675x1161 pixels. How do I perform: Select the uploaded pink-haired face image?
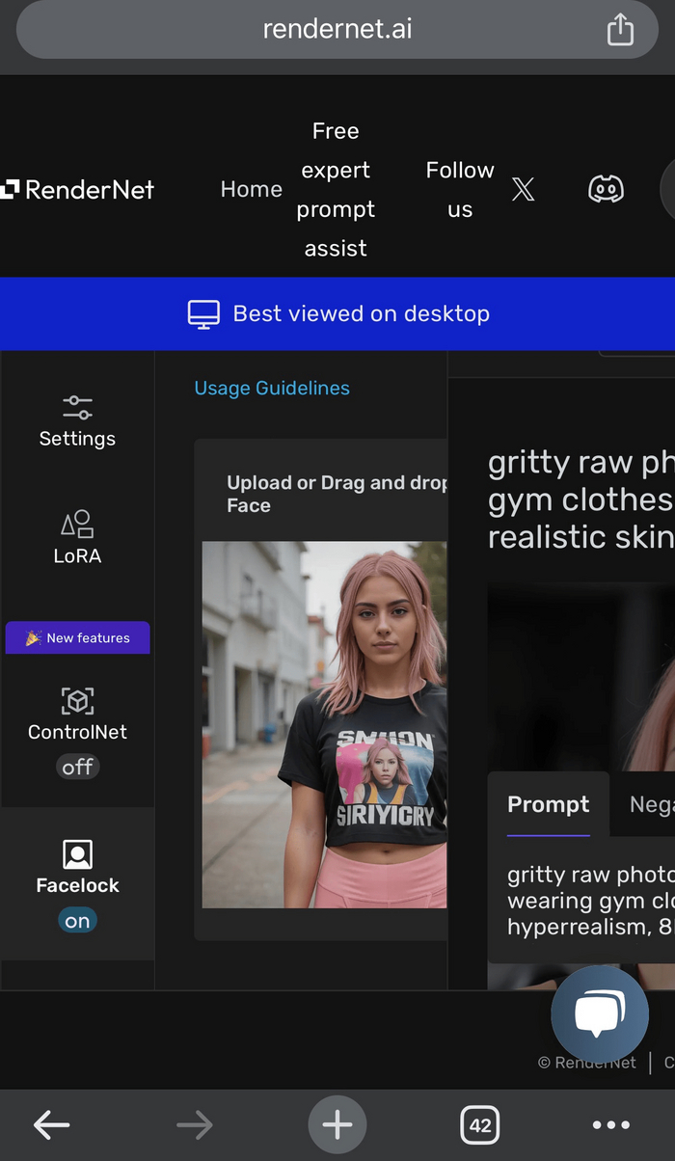pyautogui.click(x=324, y=724)
